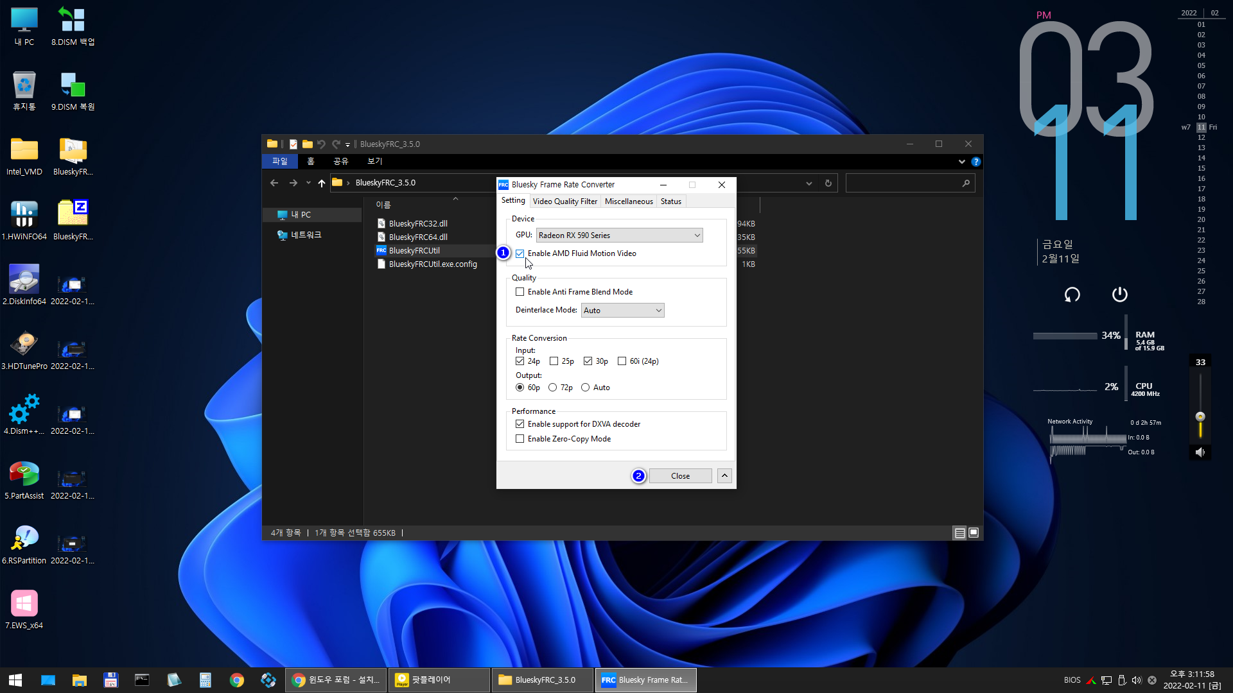Open the quick access toolbar customize dropdown
This screenshot has width=1233, height=693.
coord(347,144)
